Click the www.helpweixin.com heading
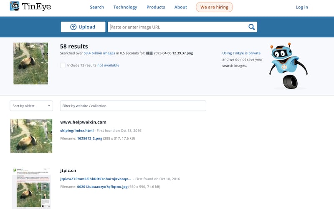Viewport: 334px width, 209px height. pyautogui.click(x=83, y=122)
